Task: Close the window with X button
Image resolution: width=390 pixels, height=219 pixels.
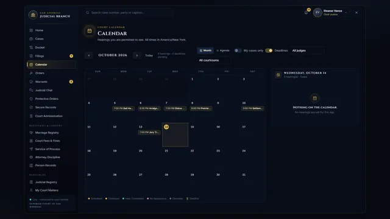Action: click(x=356, y=12)
